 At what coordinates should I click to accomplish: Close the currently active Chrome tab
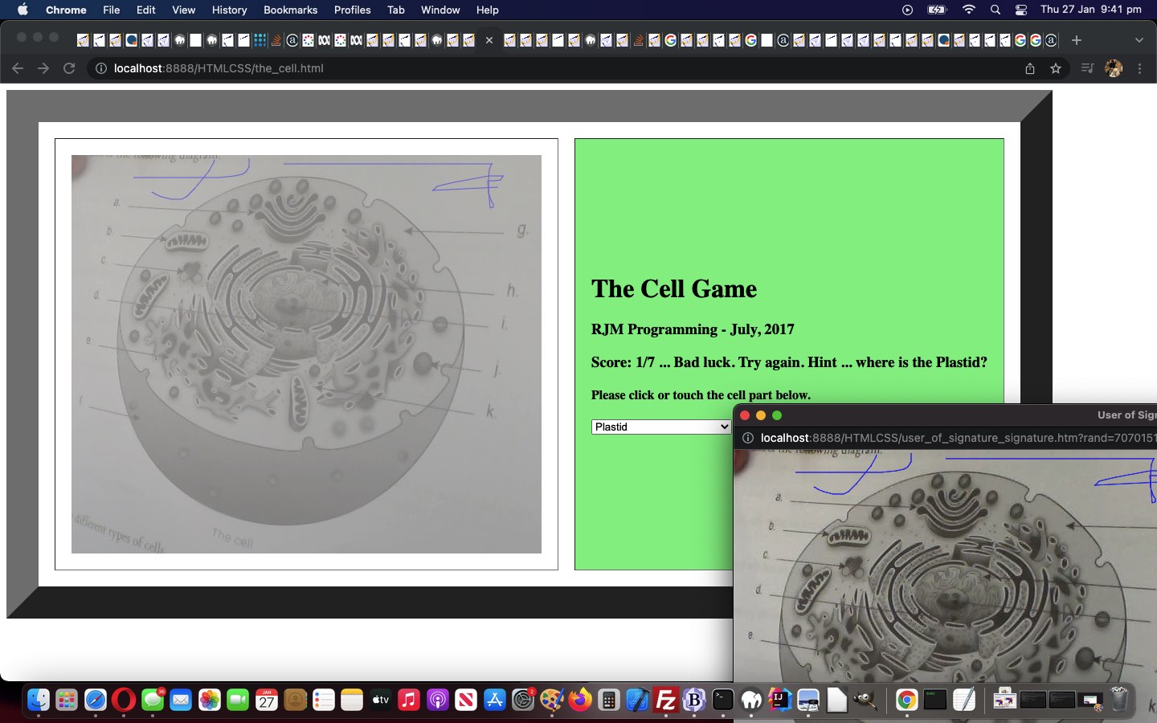pos(489,40)
